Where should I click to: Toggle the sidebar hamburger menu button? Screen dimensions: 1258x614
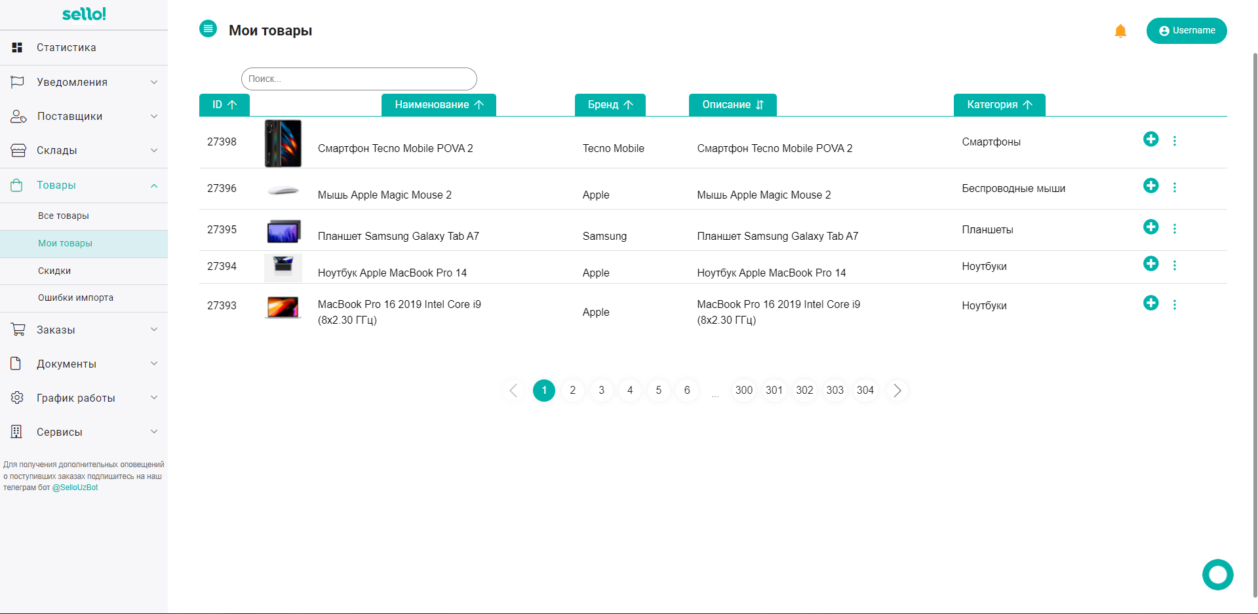click(x=208, y=28)
